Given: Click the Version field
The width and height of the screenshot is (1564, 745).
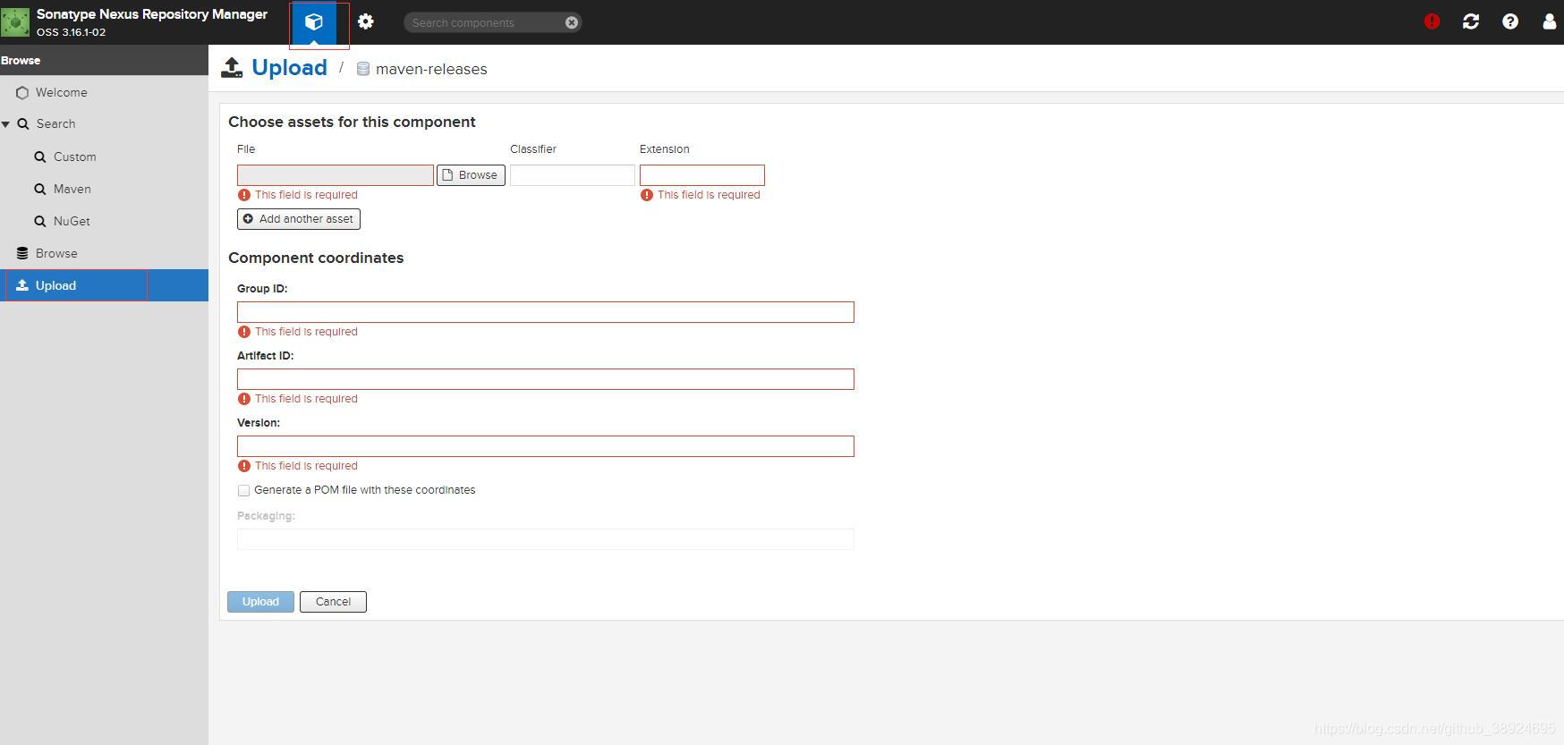Looking at the screenshot, I should (x=546, y=446).
